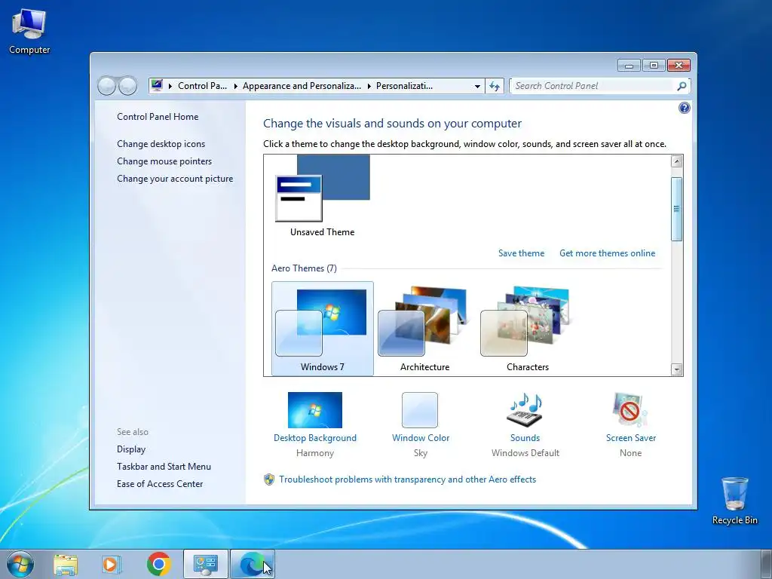Click the shield icon beside Troubleshoot link
The image size is (772, 579).
pos(269,479)
